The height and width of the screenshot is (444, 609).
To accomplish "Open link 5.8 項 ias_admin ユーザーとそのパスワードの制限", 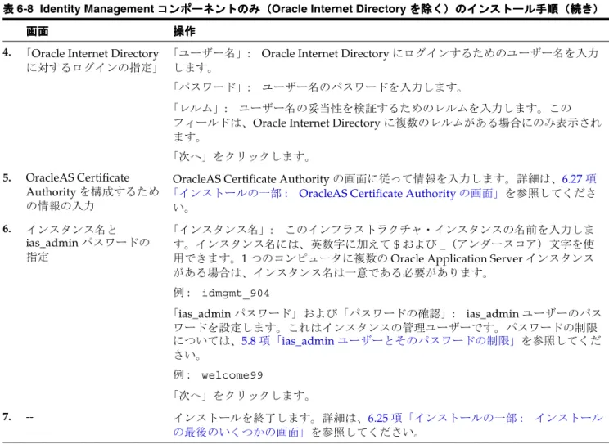I will pyautogui.click(x=378, y=341).
